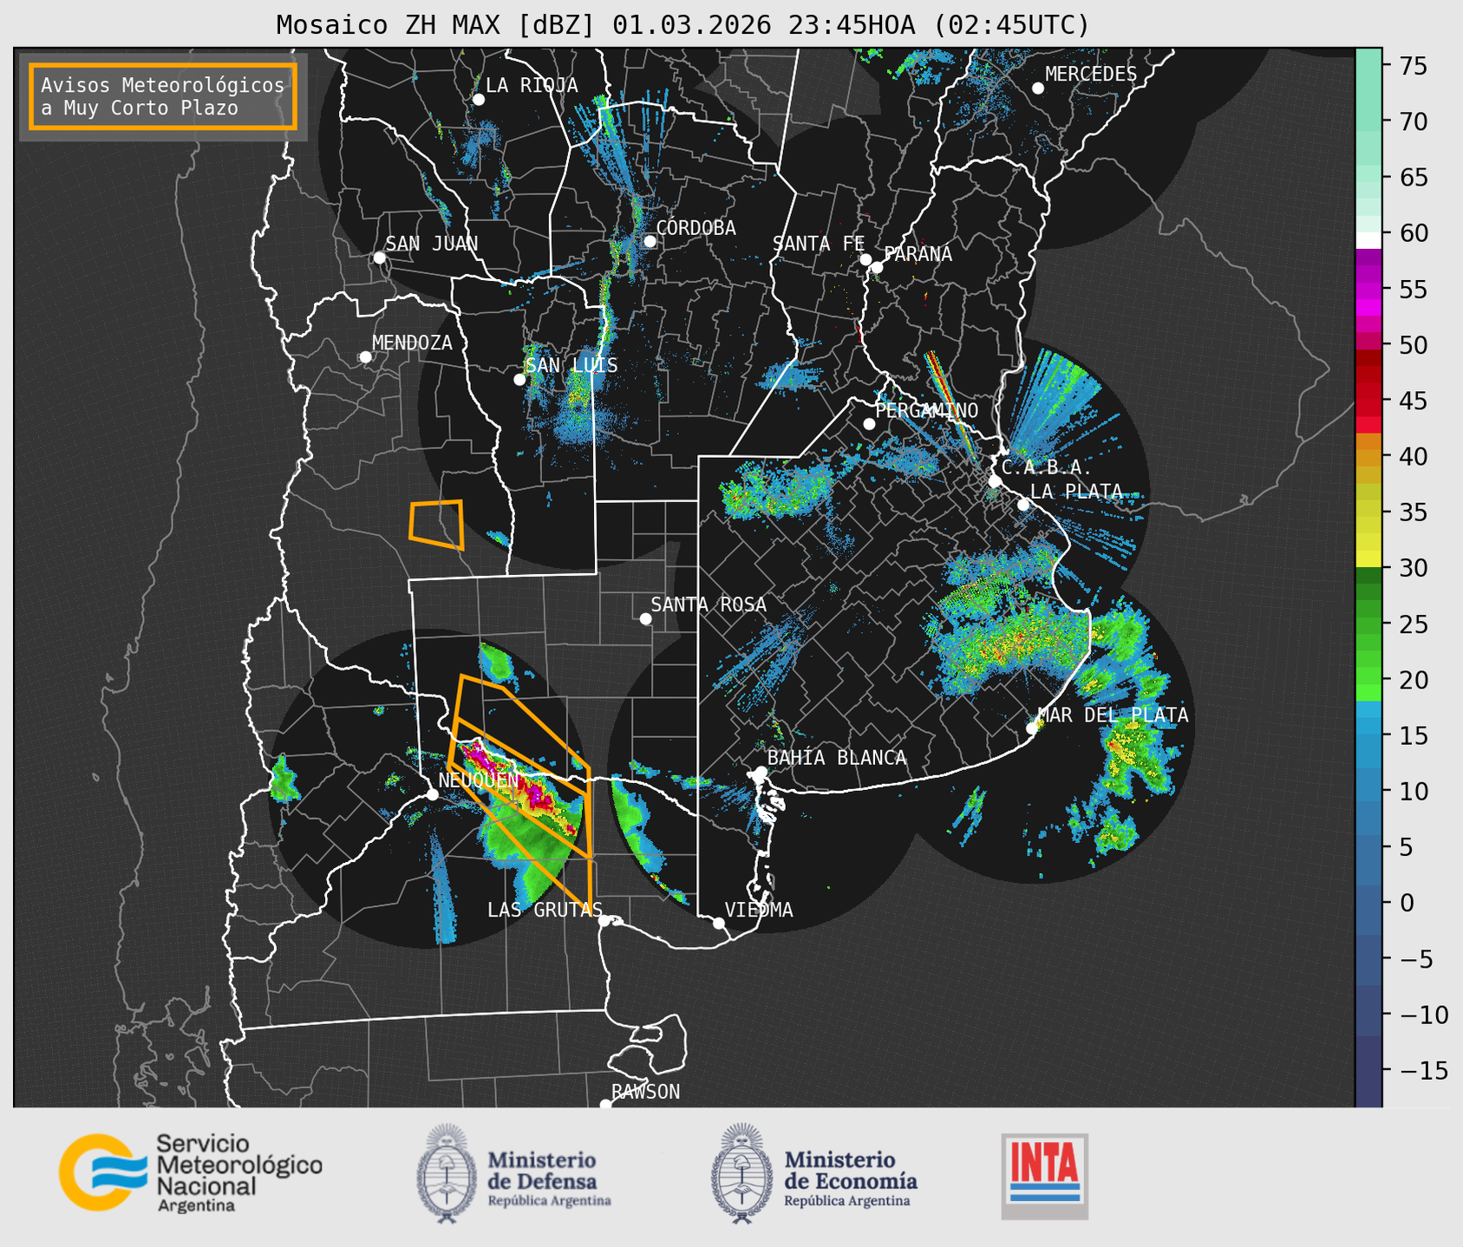Screen dimensions: 1463x1247
Task: Click the orange 40 dBZ color swatch
Action: tap(1368, 458)
